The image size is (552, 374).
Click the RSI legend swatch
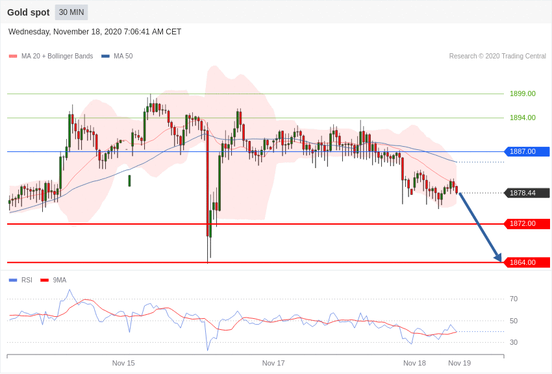pos(13,280)
